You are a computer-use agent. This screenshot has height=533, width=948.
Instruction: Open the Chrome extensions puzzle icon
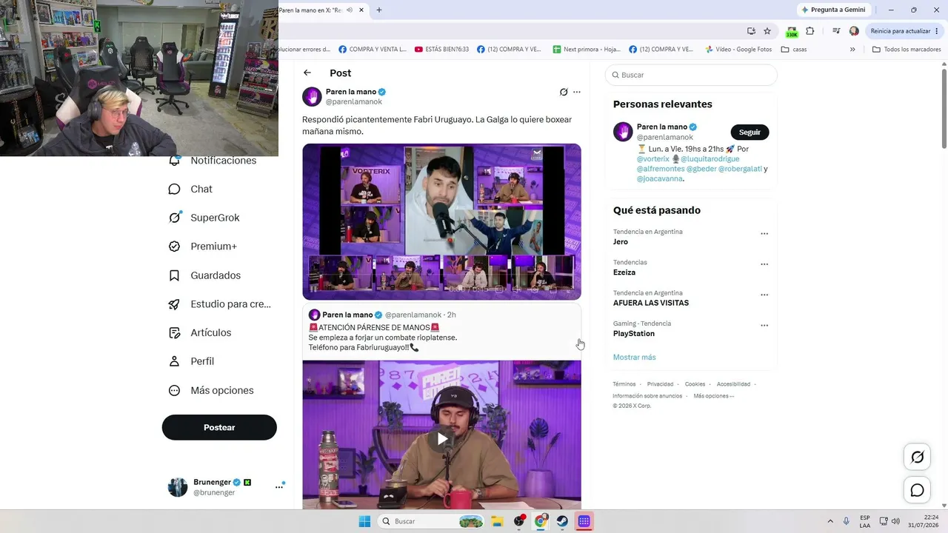coord(810,31)
